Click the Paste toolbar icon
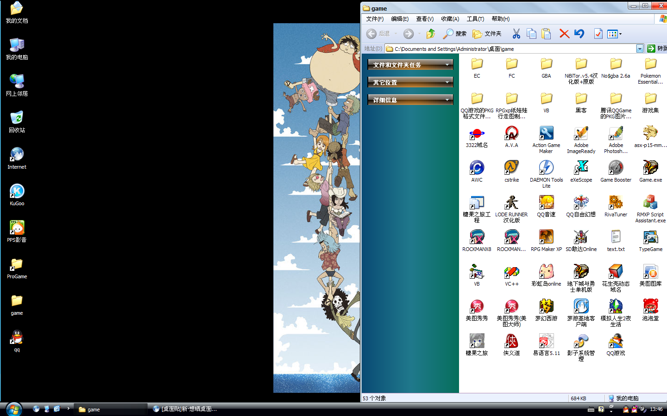The height and width of the screenshot is (416, 667). click(x=546, y=34)
